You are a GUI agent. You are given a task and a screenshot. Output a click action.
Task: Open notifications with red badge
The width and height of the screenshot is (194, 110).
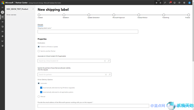pos(170,3)
